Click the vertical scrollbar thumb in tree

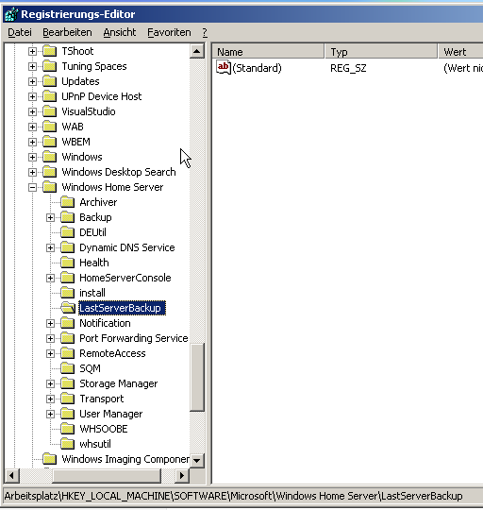pyautogui.click(x=197, y=378)
